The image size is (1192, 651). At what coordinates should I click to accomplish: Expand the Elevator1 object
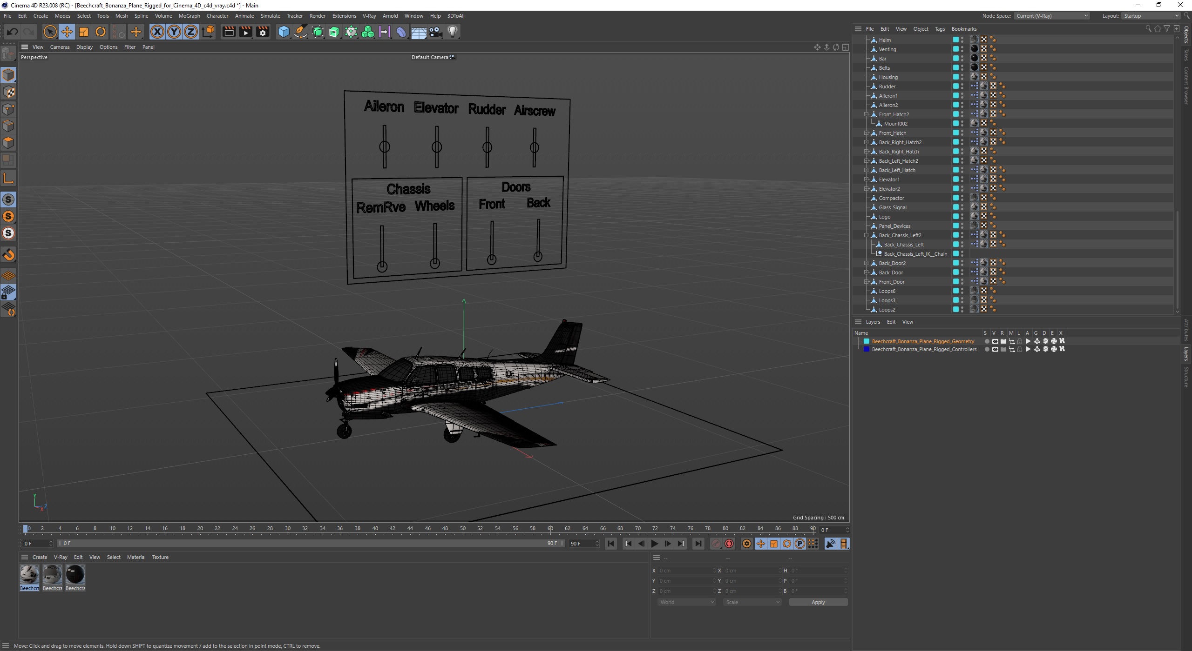[867, 179]
